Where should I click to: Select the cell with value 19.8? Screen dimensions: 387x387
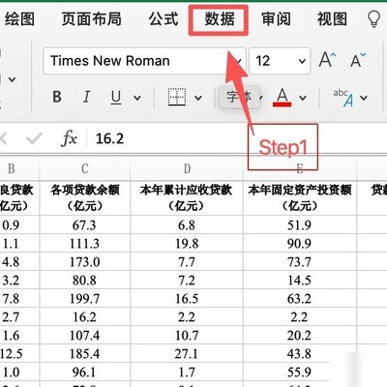[187, 243]
